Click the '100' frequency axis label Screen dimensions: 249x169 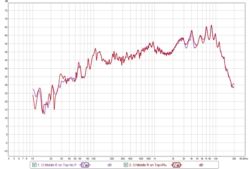[93, 158]
